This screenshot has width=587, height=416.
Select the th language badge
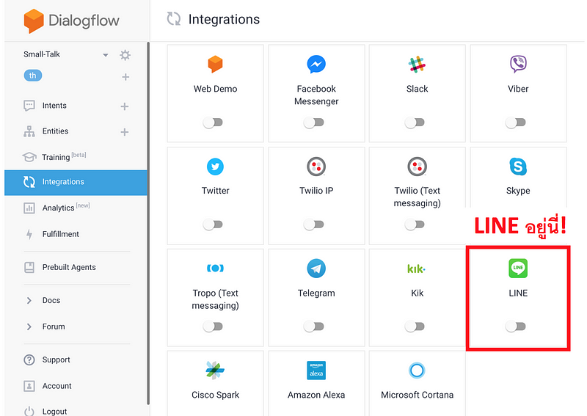point(33,76)
